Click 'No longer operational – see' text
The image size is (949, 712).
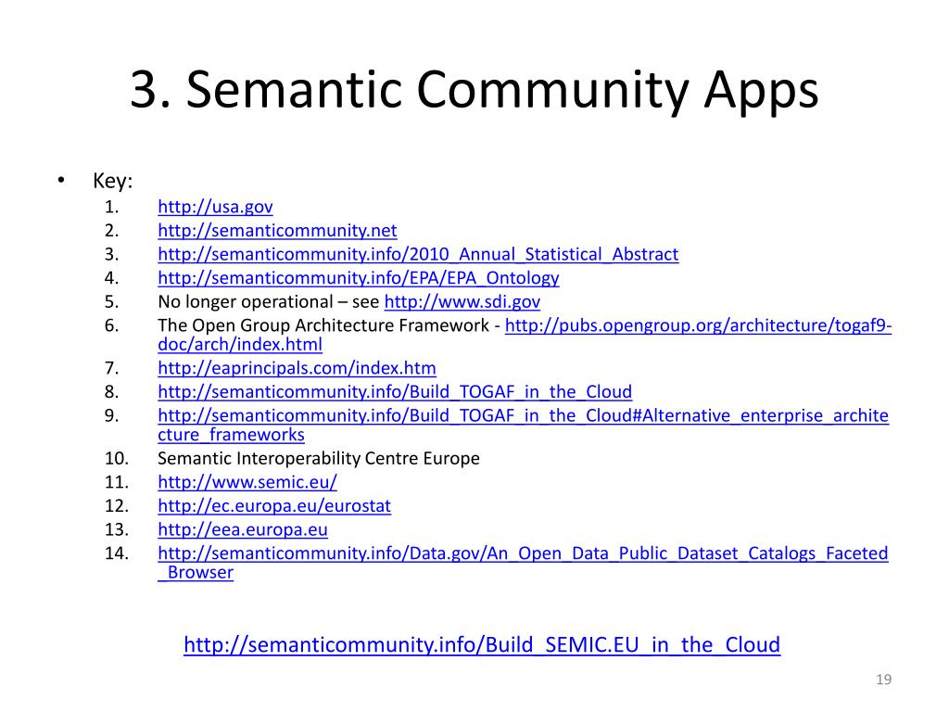click(268, 301)
